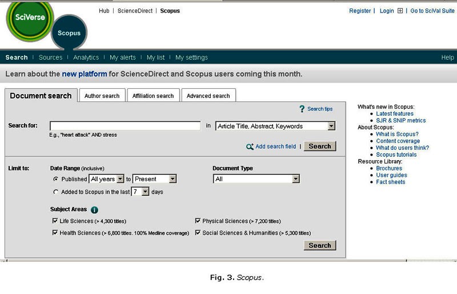Click the Add search field magnifier icon
Image resolution: width=457 pixels, height=294 pixels.
pos(250,146)
